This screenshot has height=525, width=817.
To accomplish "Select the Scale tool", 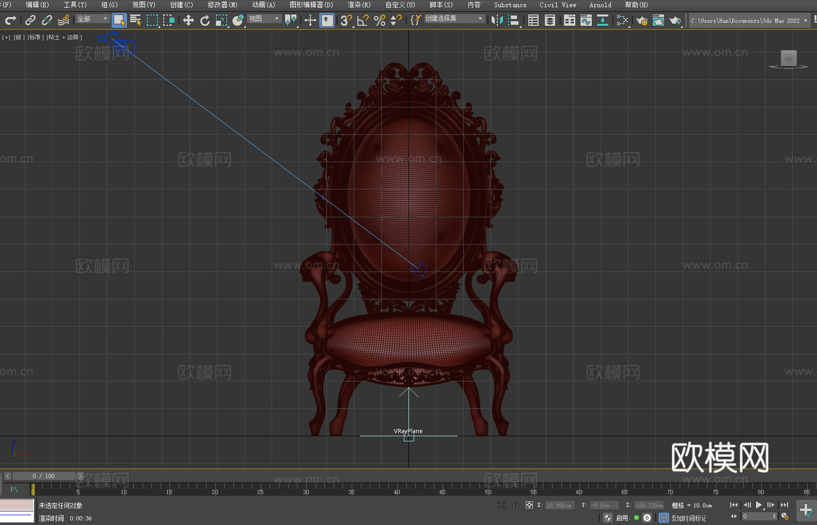I will 222,20.
